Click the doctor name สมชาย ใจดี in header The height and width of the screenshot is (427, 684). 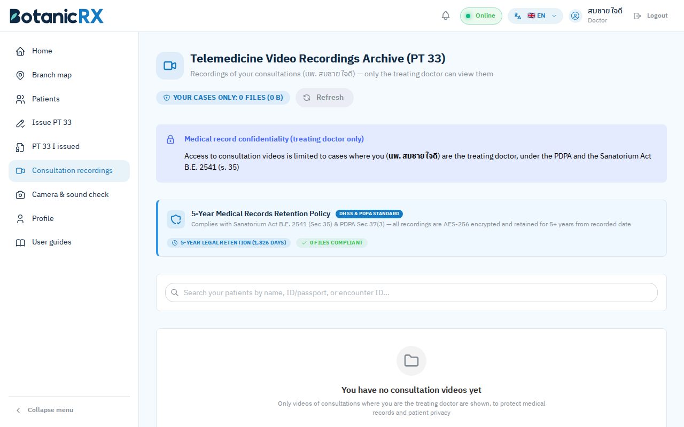pos(605,11)
